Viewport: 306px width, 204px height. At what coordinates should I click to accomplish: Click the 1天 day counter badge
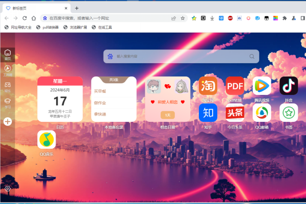pyautogui.click(x=168, y=115)
